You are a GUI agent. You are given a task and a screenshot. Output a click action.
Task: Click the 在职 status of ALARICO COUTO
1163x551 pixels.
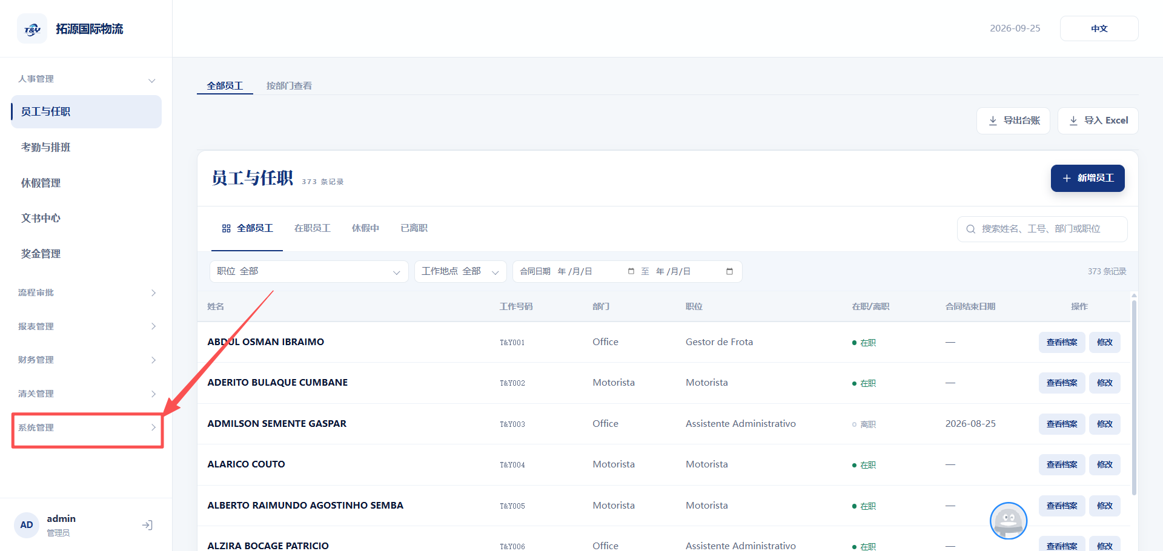coord(864,465)
